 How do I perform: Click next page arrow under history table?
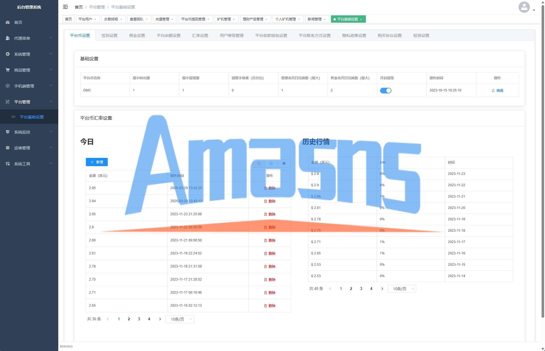coord(382,289)
